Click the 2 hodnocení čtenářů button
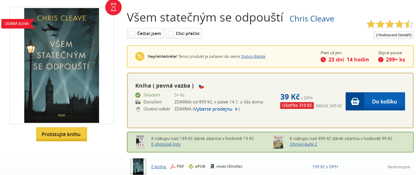Image resolution: width=416 pixels, height=175 pixels. click(x=393, y=35)
